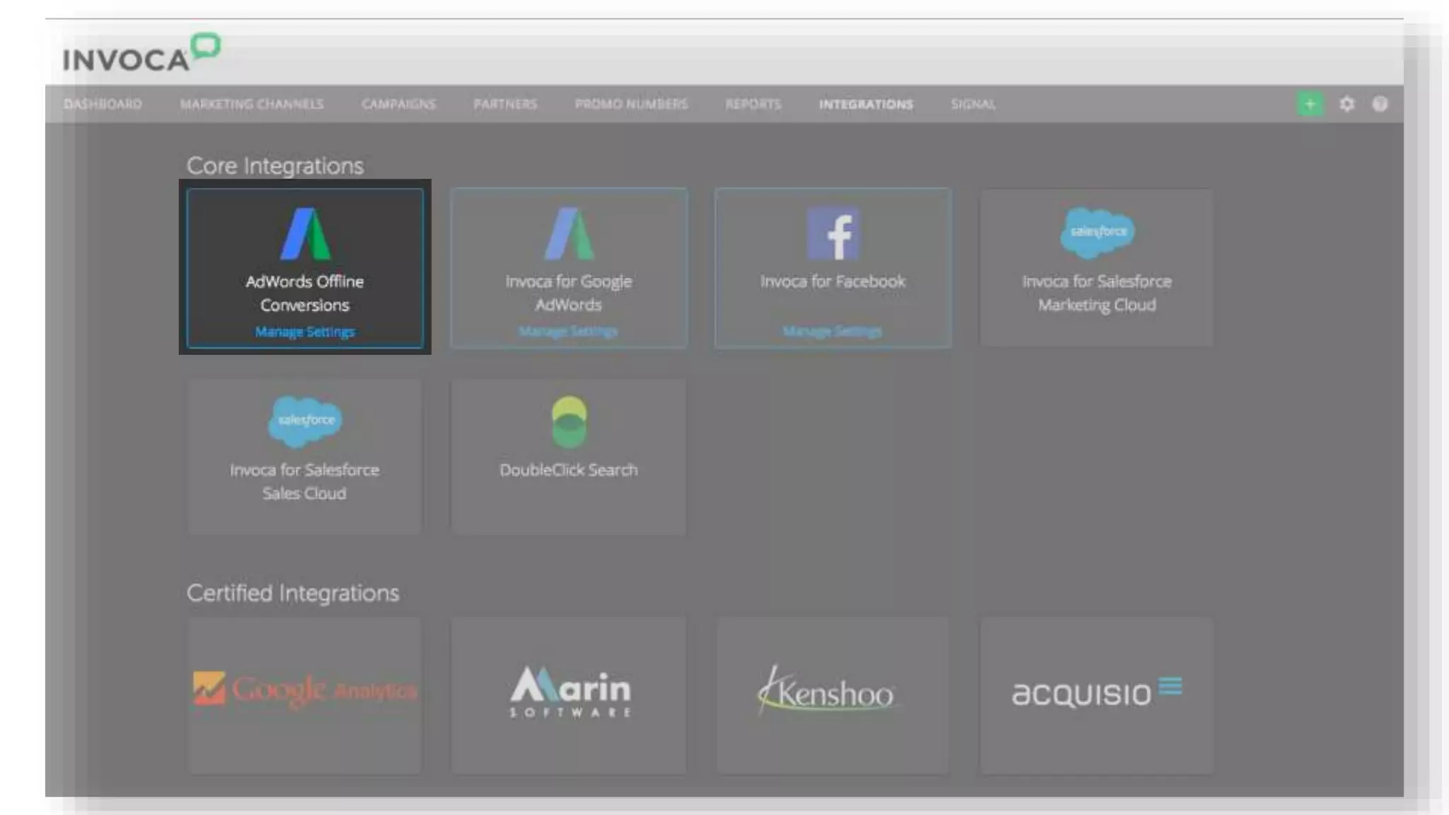Click Manage Settings under Invoca for Facebook
The height and width of the screenshot is (815, 1449).
pos(833,331)
